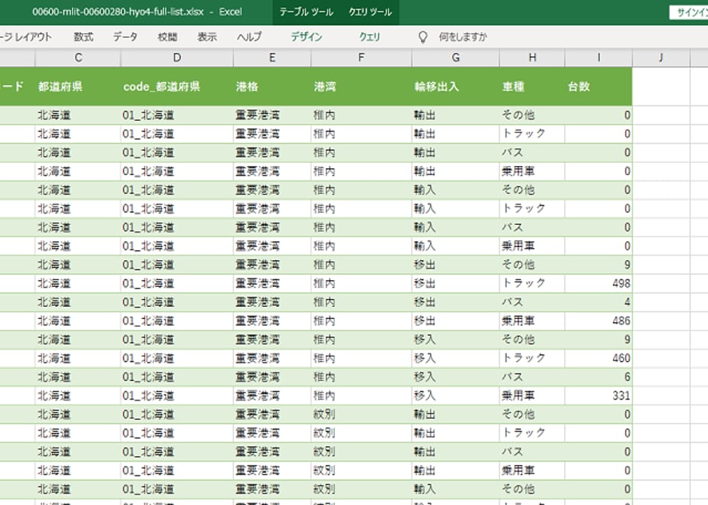Select the デザイン table tools tab
708x505 pixels.
[x=306, y=37]
